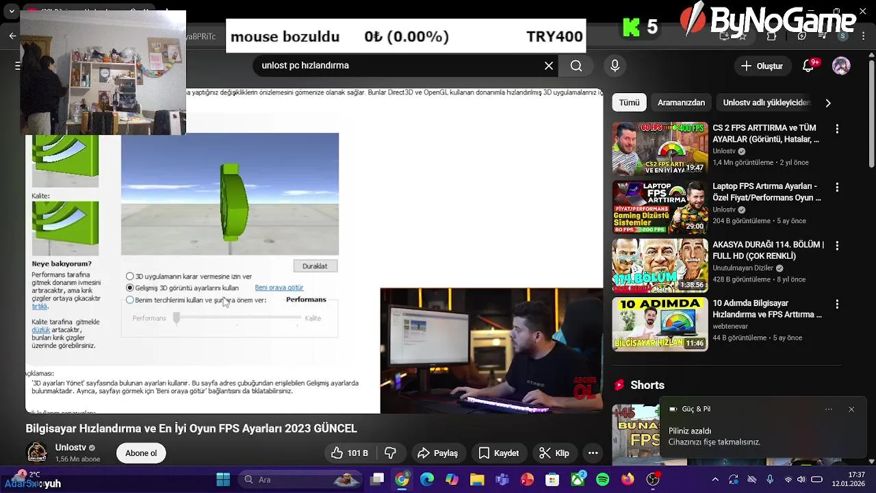Screen dimensions: 876x493
Task: Select the Aramanızdan filter chip
Action: (x=681, y=103)
